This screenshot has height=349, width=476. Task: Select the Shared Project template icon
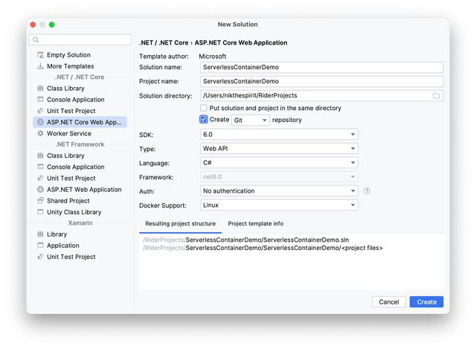(x=40, y=201)
